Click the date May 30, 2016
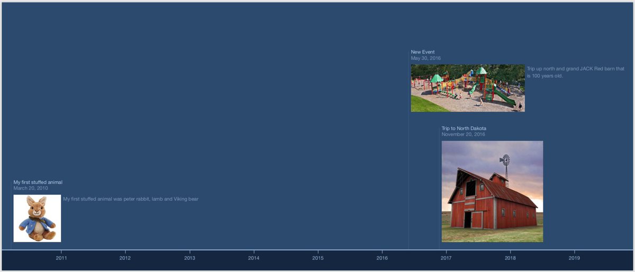 click(x=426, y=58)
